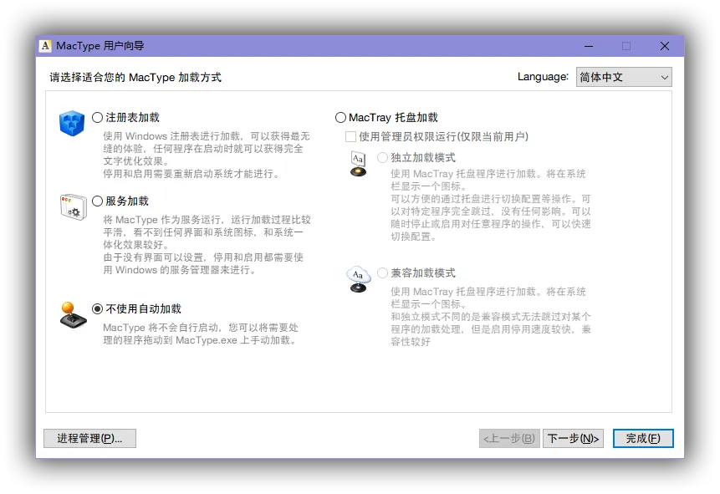Click text 停用和启用需要重新启动系统才能进行

191,174
